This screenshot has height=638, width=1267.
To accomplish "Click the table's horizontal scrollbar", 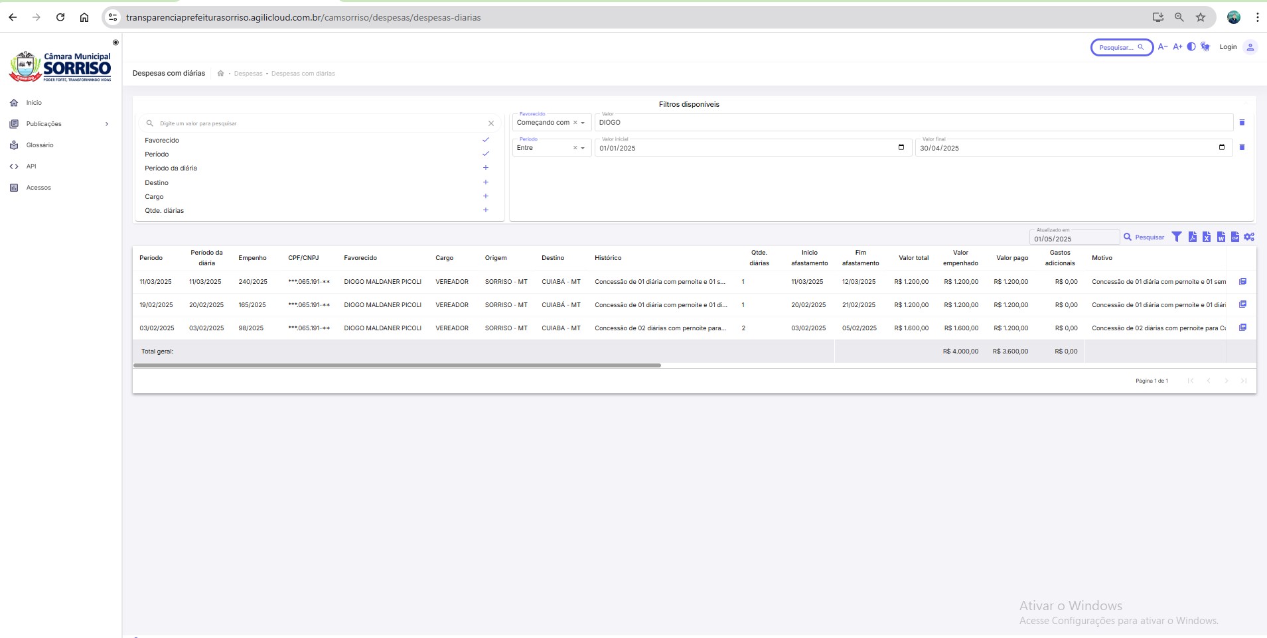I will (x=397, y=365).
